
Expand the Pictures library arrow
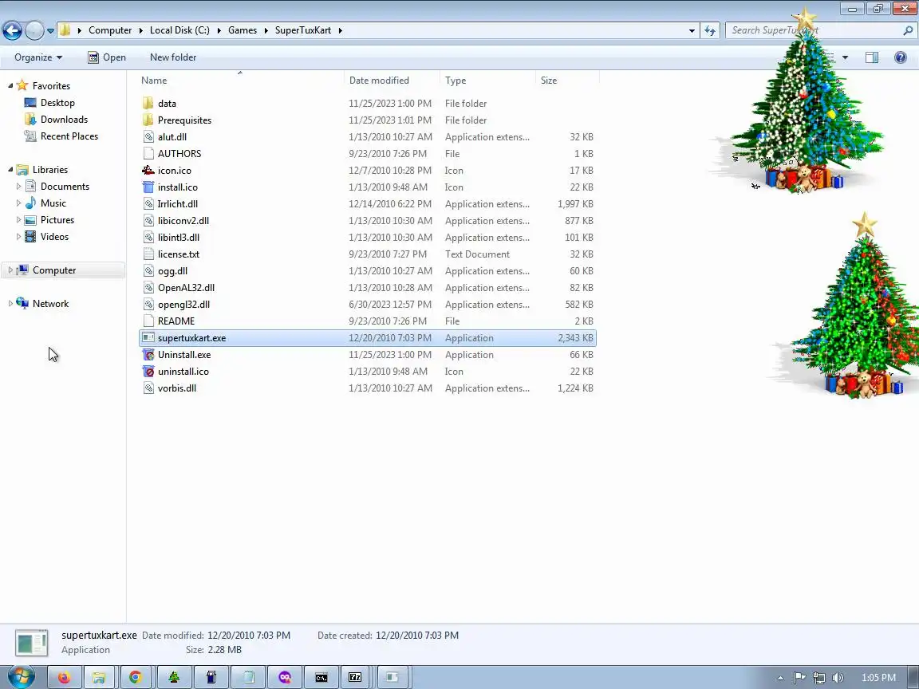pos(18,220)
